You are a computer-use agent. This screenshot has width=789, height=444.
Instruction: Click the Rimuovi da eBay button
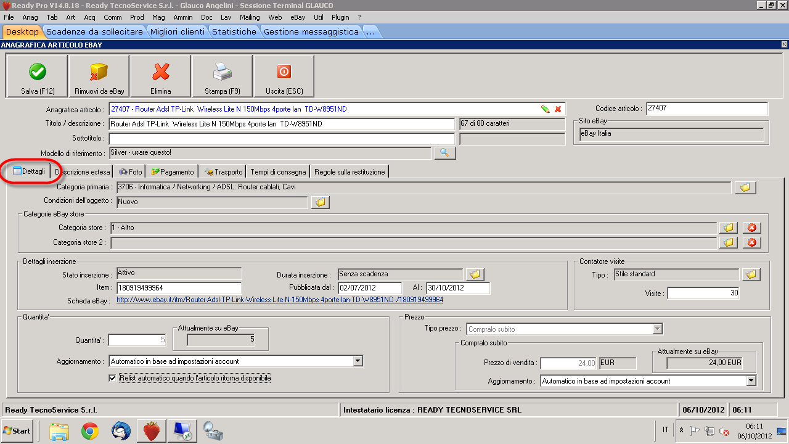(99, 76)
